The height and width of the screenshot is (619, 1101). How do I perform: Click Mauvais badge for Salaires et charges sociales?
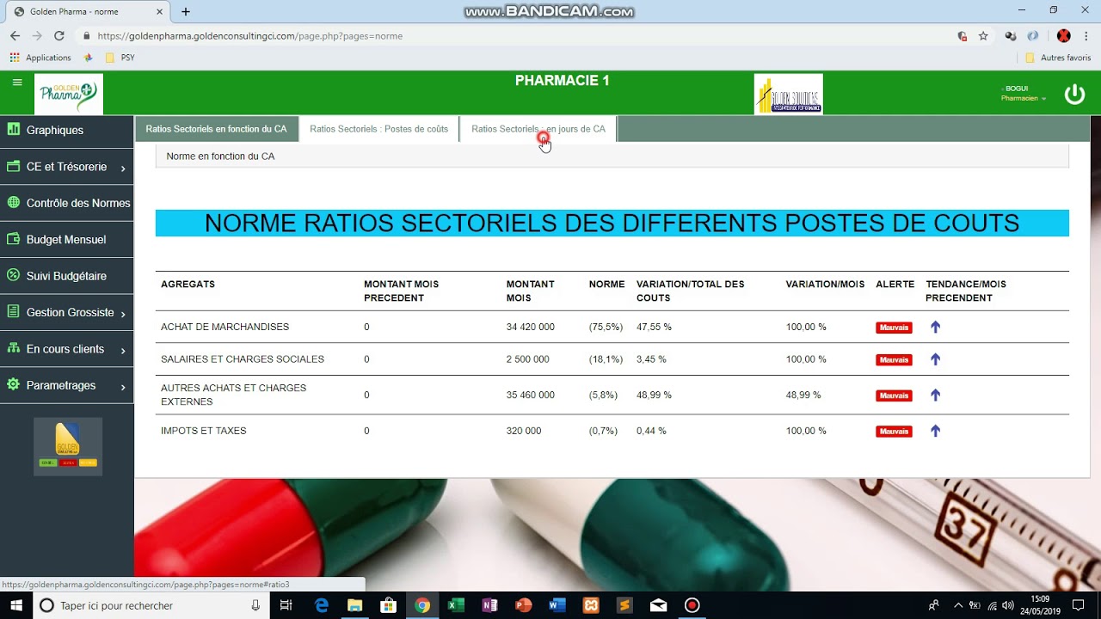[894, 359]
